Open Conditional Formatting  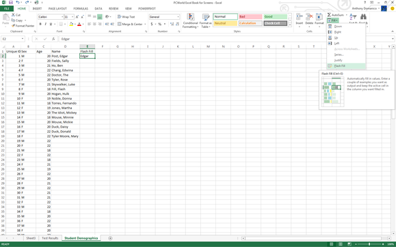coord(190,20)
